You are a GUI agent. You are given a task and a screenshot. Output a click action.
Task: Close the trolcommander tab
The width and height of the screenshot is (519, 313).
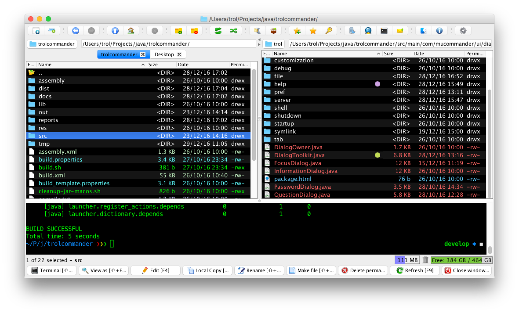[x=143, y=54]
